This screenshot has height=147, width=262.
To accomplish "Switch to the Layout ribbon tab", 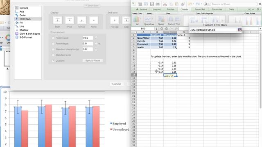I will pyautogui.click(x=156, y=9).
